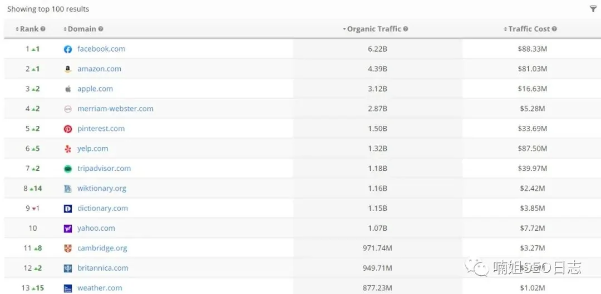
Task: Click the amazon.com favicon
Action: coord(68,69)
